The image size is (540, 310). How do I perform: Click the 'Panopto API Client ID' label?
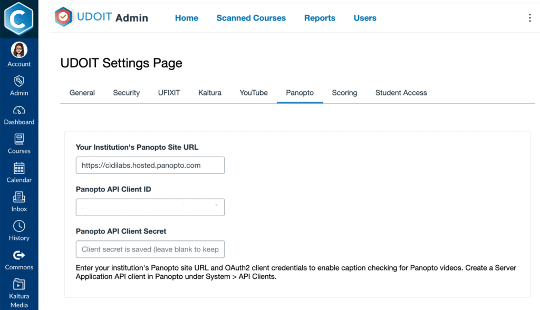113,189
